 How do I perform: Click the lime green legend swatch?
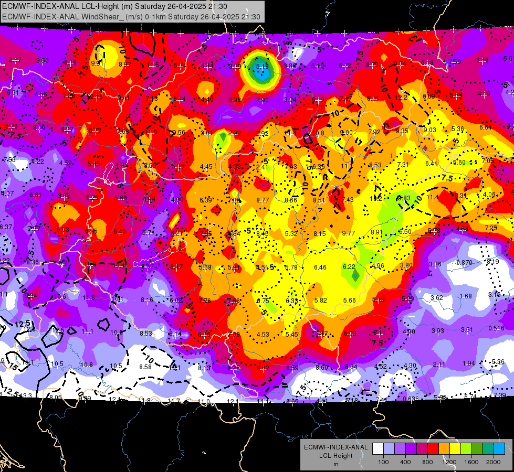coord(466,449)
